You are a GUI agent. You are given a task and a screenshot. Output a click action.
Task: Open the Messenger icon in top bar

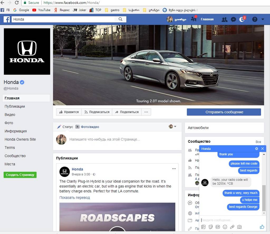233,19
